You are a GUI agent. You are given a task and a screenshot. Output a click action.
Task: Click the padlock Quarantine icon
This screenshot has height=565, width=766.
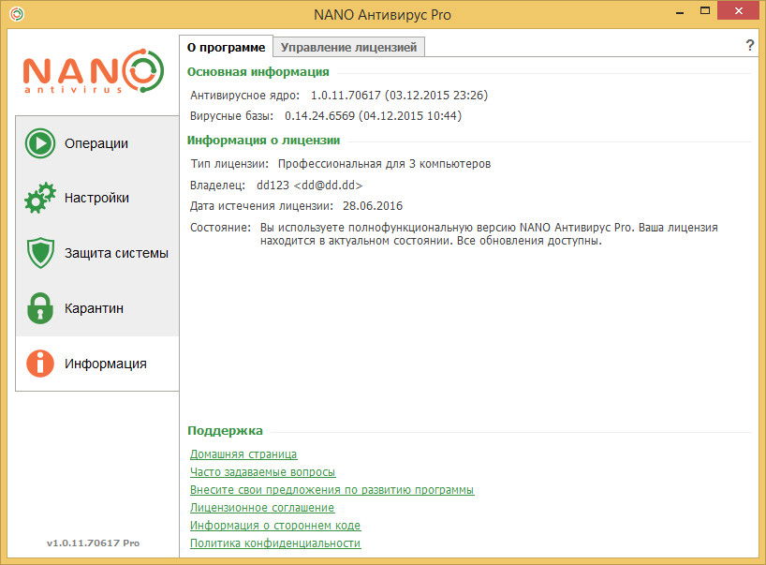pos(40,308)
